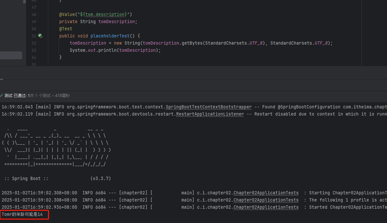The height and width of the screenshot is (223, 387).
Task: Open the SpringBootTestContextBootstrapper class link
Action: click(208, 107)
